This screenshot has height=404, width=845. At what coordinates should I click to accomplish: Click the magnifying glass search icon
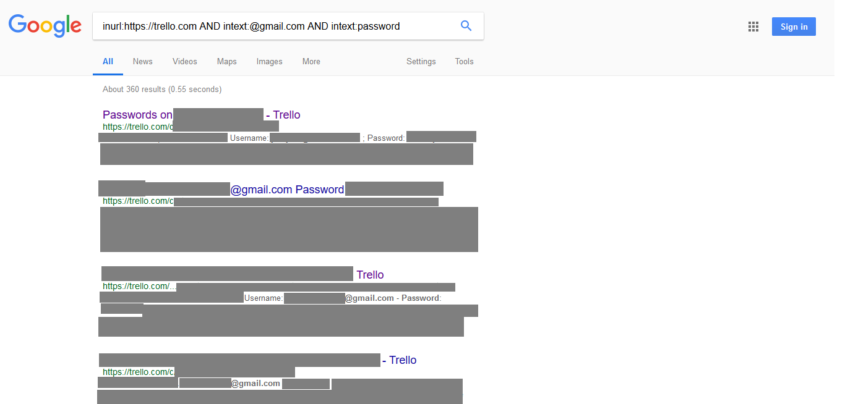pos(466,26)
